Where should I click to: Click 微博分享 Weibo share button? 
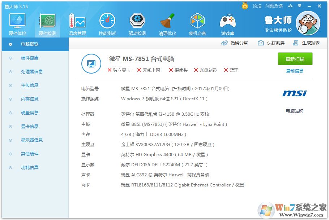point(235,43)
